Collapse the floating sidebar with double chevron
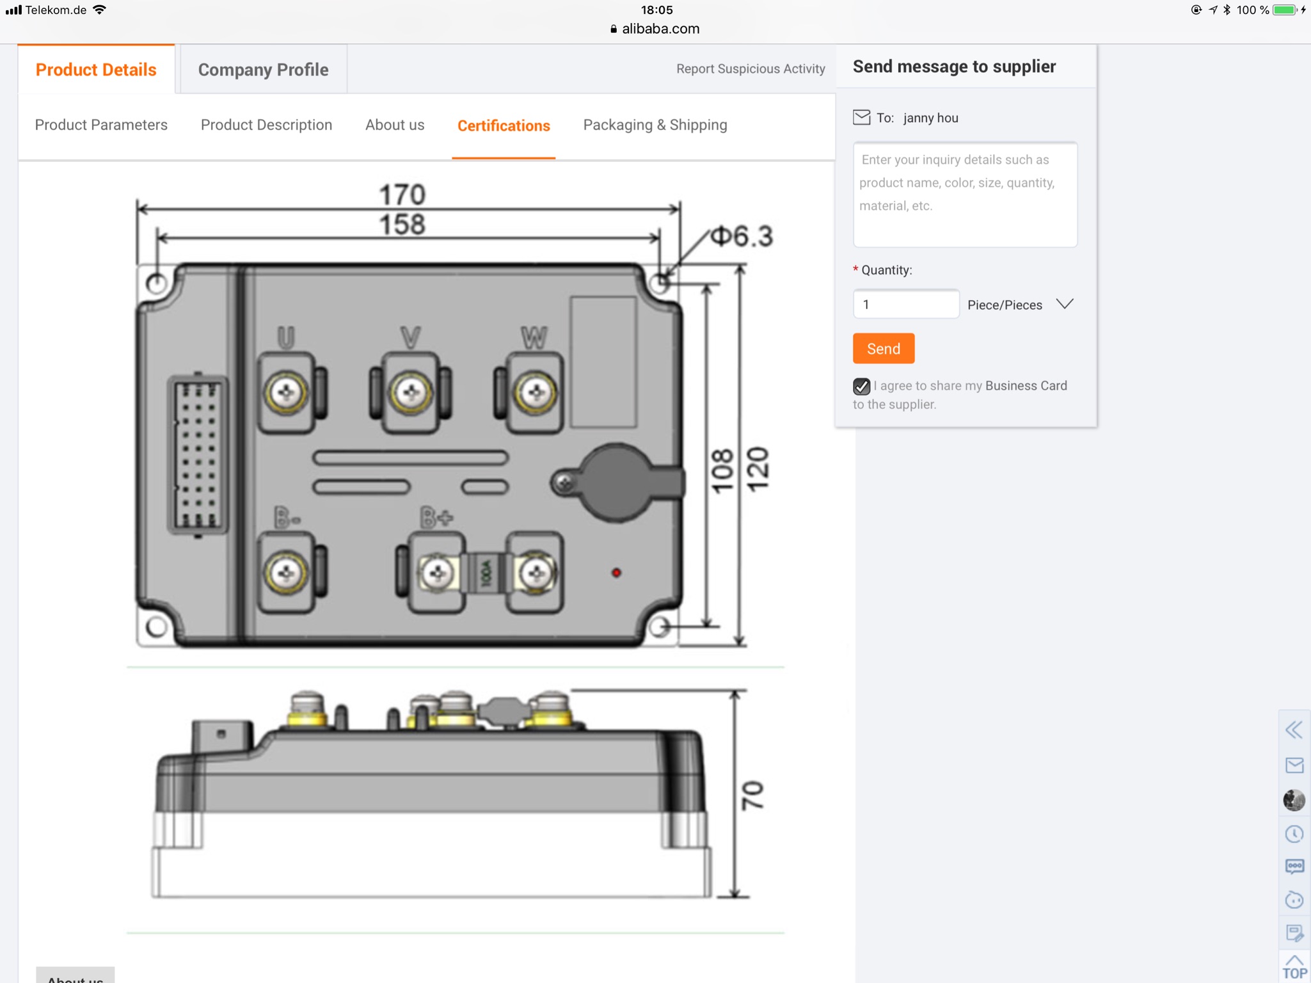The height and width of the screenshot is (983, 1311). (x=1294, y=730)
